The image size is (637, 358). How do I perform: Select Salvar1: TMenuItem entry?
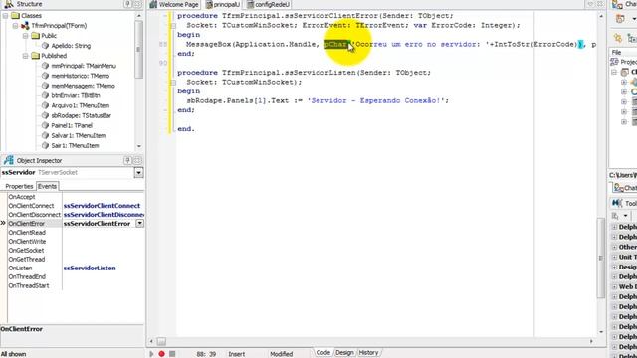coord(78,135)
